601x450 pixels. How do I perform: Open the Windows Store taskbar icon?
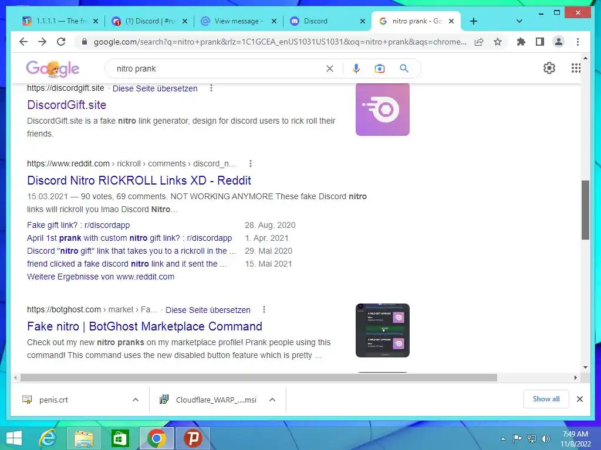point(120,438)
